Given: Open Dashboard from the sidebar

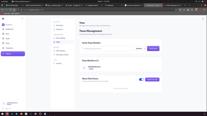Looking at the screenshot, I should [x=13, y=29].
